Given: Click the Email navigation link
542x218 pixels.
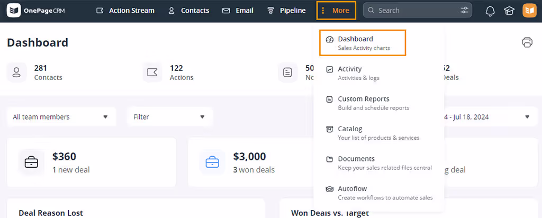Looking at the screenshot, I should click(x=238, y=11).
